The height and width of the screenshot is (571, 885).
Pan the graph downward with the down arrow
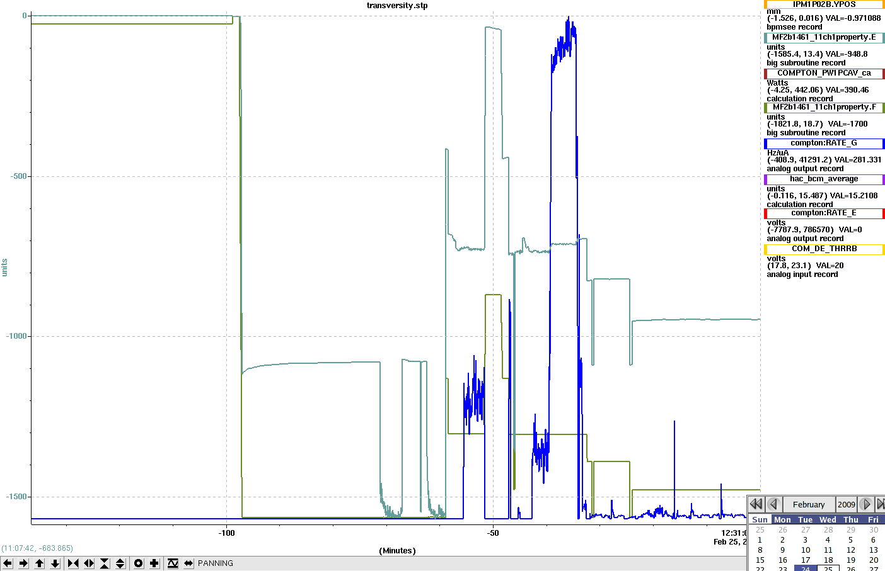[55, 563]
